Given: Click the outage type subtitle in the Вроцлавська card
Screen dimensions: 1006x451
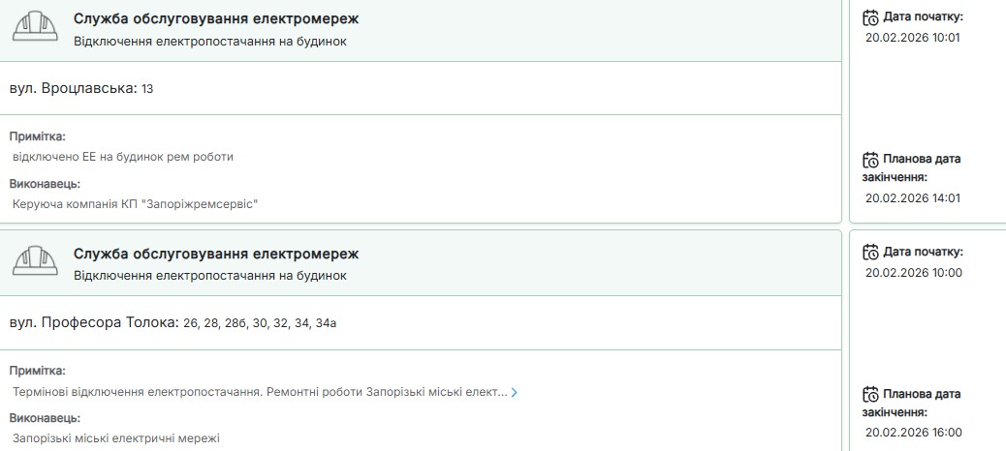Looking at the screenshot, I should pyautogui.click(x=209, y=42).
